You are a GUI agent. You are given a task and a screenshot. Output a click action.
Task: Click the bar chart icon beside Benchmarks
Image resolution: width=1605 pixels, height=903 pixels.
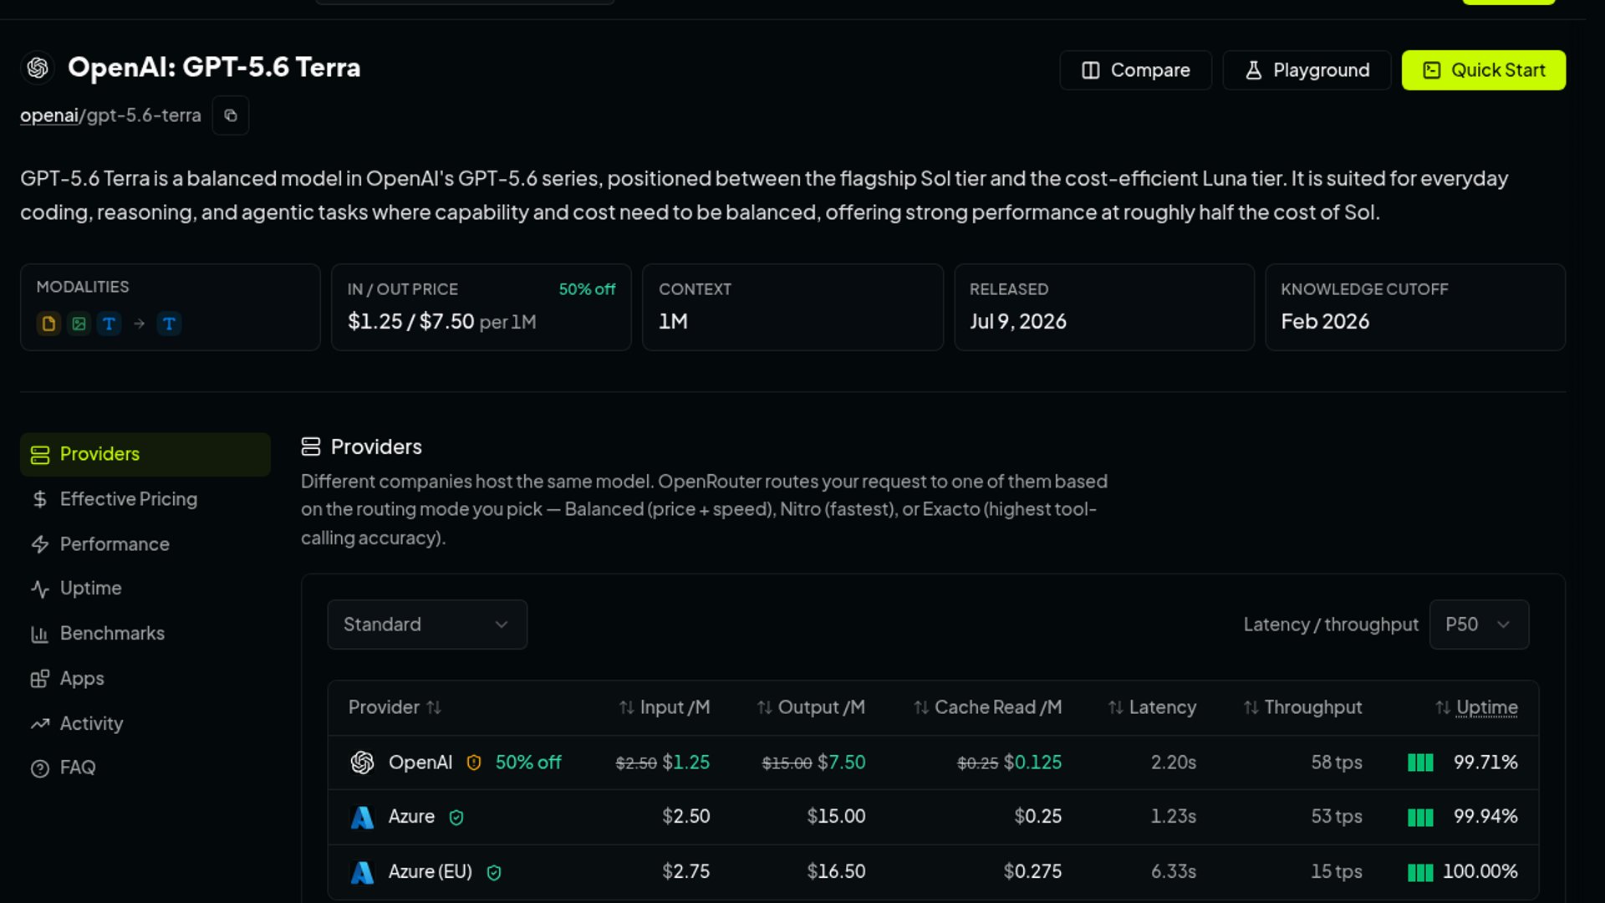pyautogui.click(x=39, y=634)
